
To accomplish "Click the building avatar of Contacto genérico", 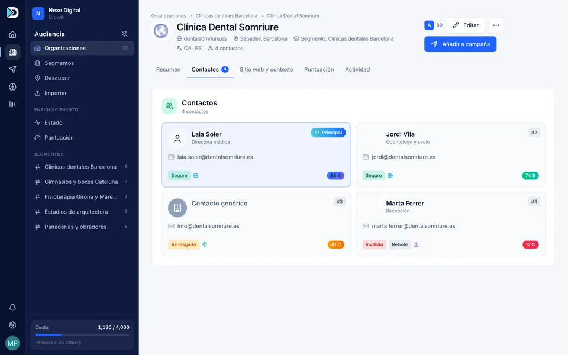I will pos(177,208).
